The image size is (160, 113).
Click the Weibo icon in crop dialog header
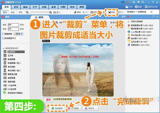tap(129, 16)
